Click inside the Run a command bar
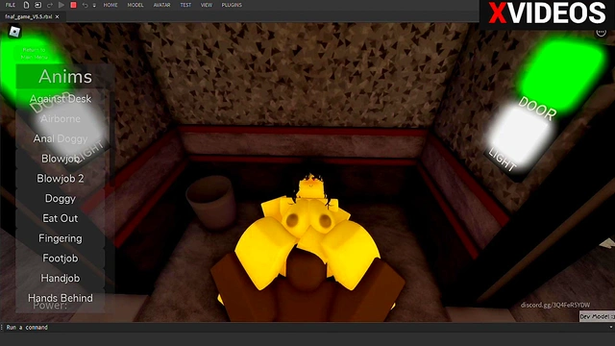The image size is (615, 346). (x=306, y=327)
